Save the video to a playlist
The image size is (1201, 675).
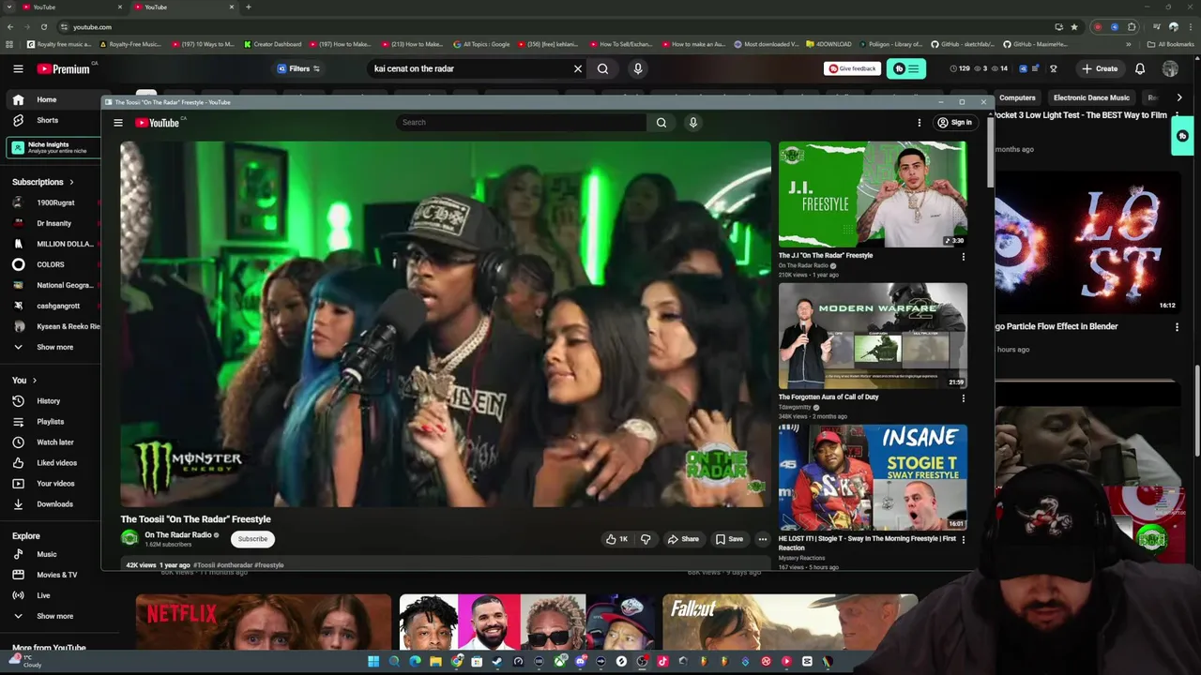point(729,539)
